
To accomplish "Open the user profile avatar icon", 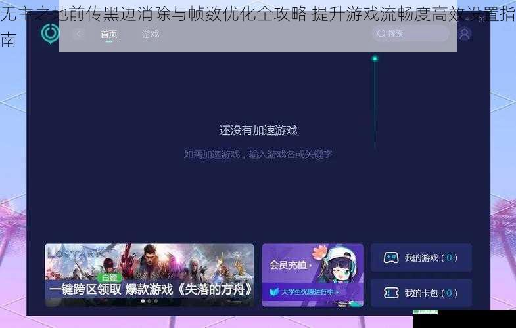I will pyautogui.click(x=465, y=33).
